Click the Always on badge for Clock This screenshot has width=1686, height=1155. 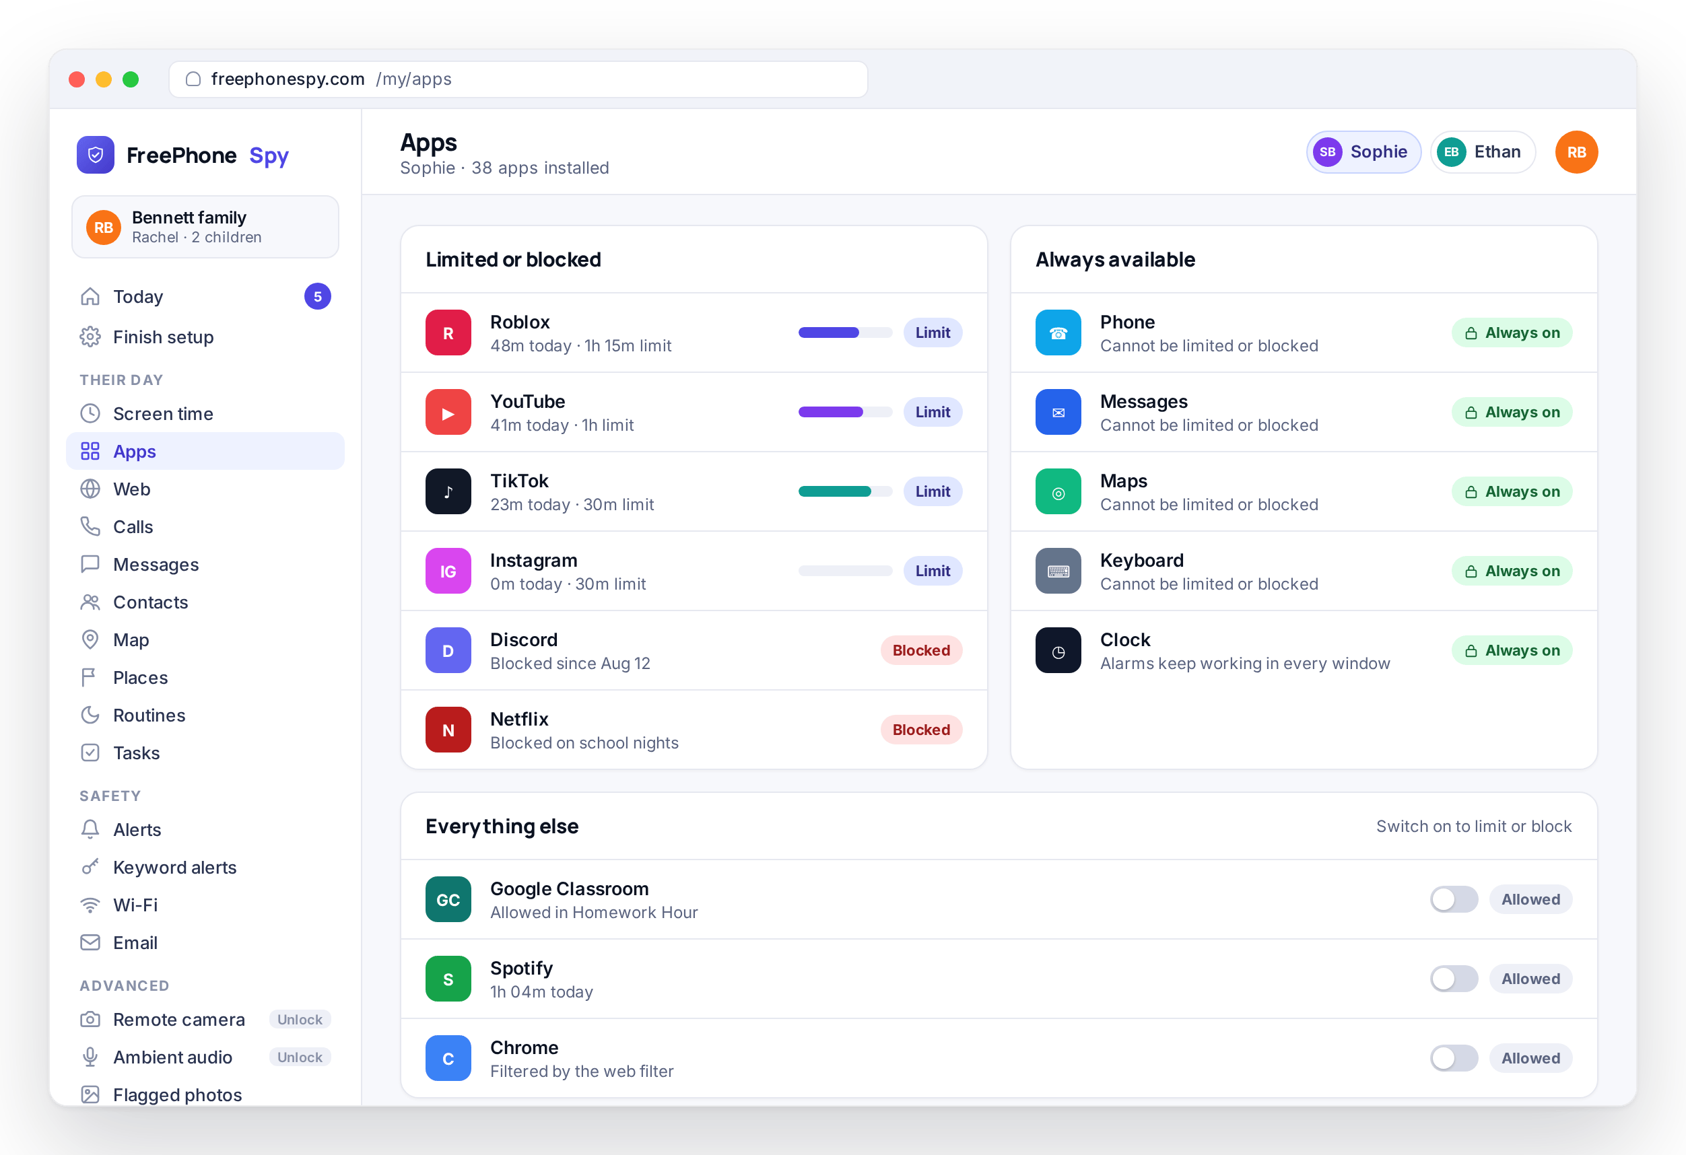coord(1512,650)
